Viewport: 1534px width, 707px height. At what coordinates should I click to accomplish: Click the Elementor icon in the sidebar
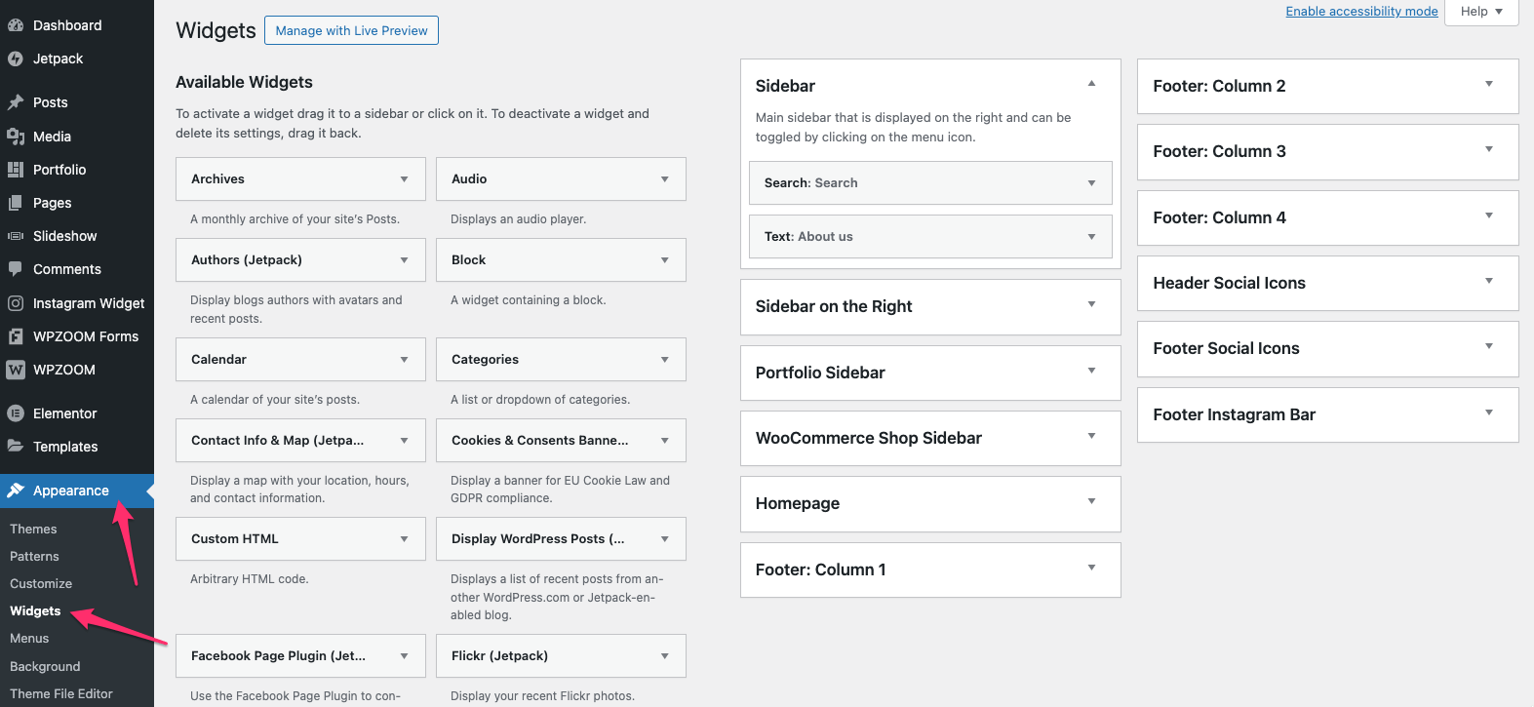click(16, 413)
